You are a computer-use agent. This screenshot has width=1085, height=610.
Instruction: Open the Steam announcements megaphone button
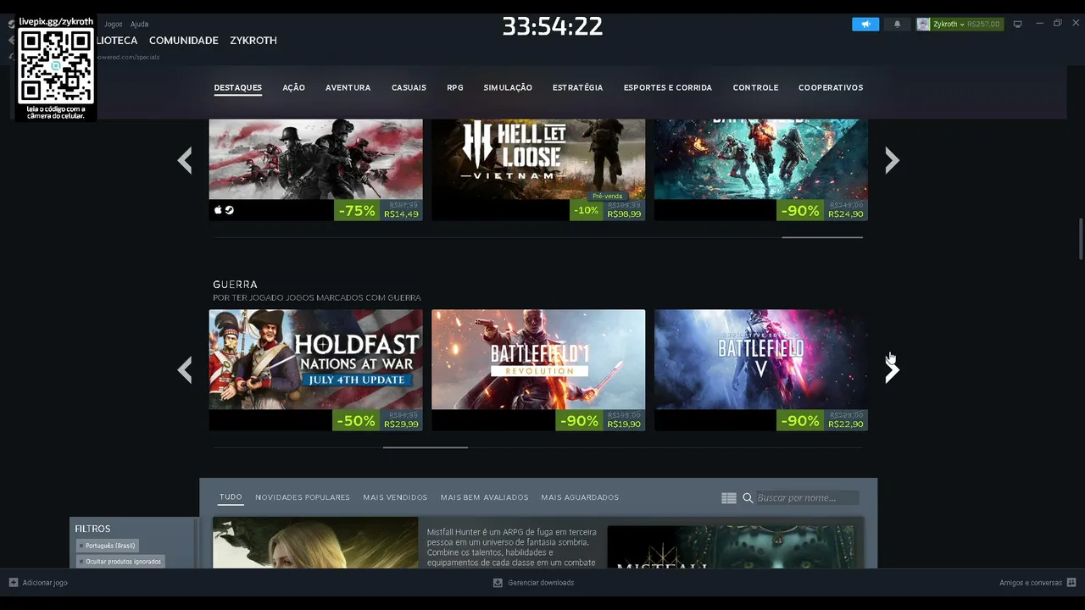[x=865, y=25]
